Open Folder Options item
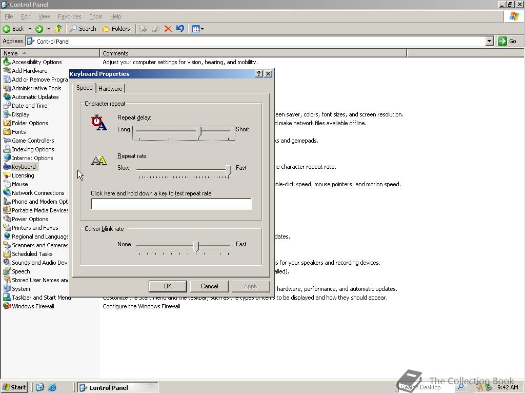The width and height of the screenshot is (525, 394). [26, 123]
